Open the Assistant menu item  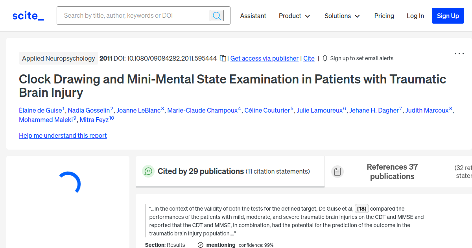(x=253, y=16)
